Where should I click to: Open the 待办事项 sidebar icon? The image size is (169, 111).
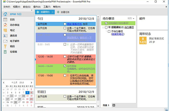pos(5,25)
